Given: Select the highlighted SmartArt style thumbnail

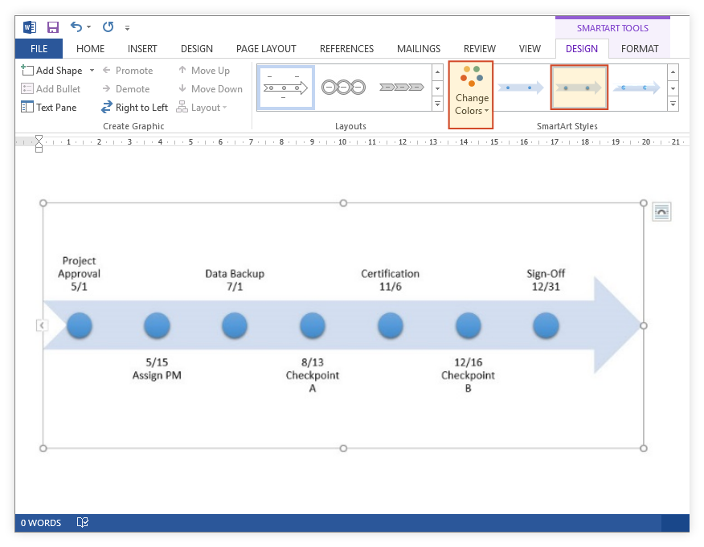Looking at the screenshot, I should click(579, 88).
